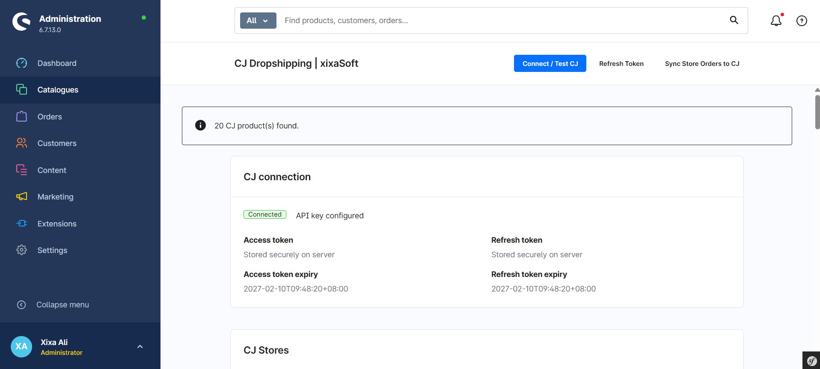Open the All search filter dropdown

(258, 21)
